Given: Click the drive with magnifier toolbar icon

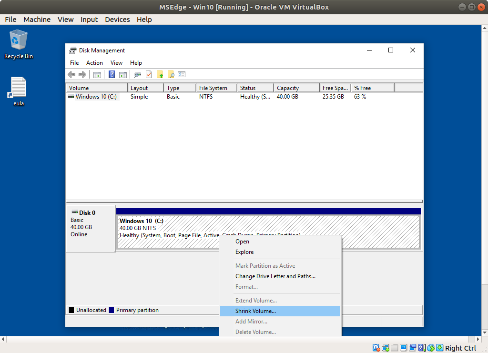Looking at the screenshot, I should click(137, 75).
